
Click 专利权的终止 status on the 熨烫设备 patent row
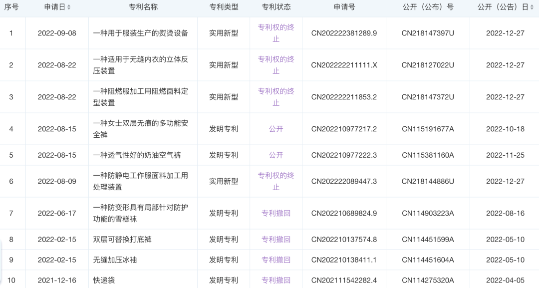pyautogui.click(x=275, y=33)
